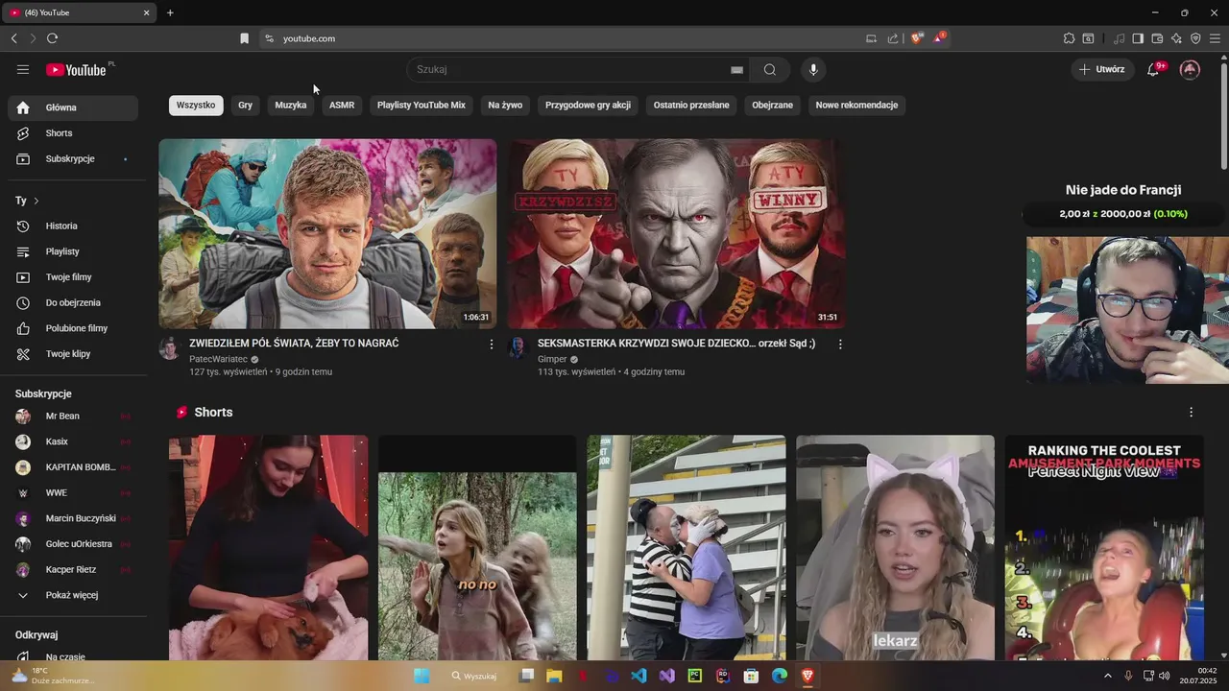1229x691 pixels.
Task: Open the Brave VPN shield icon
Action: 1195,38
